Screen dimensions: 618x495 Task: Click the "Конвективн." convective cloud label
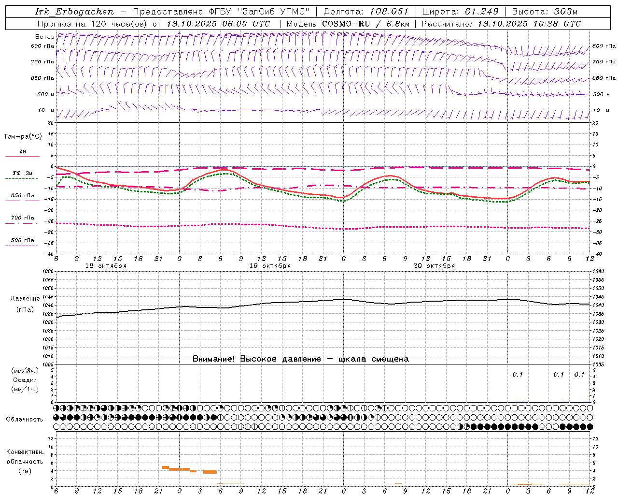25,452
